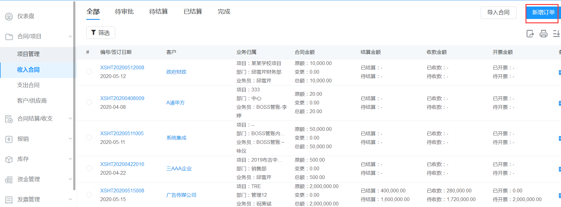
Task: Click the print icon above the table
Action: click(x=544, y=34)
